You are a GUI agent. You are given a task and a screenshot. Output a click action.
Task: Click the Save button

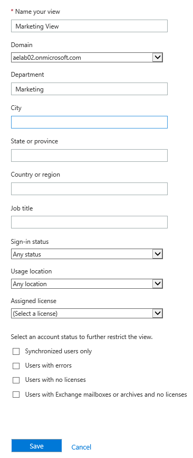tap(37, 446)
